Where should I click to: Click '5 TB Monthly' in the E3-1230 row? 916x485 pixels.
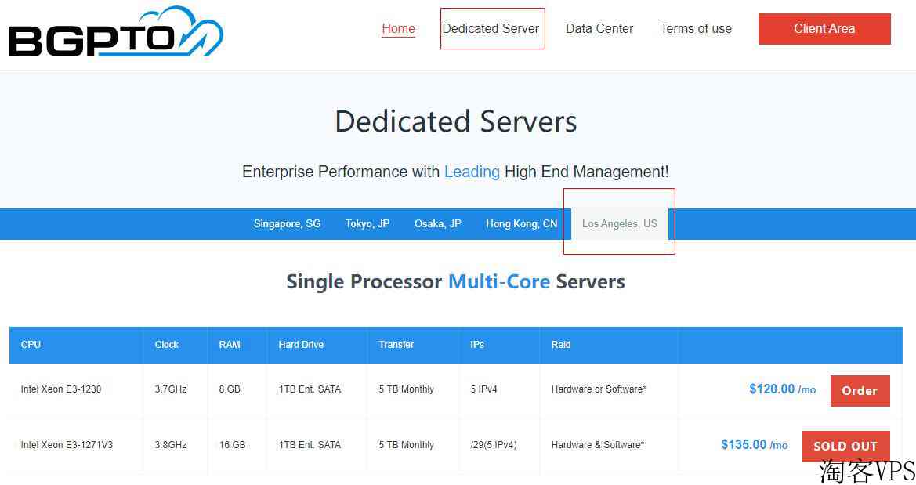pos(406,389)
